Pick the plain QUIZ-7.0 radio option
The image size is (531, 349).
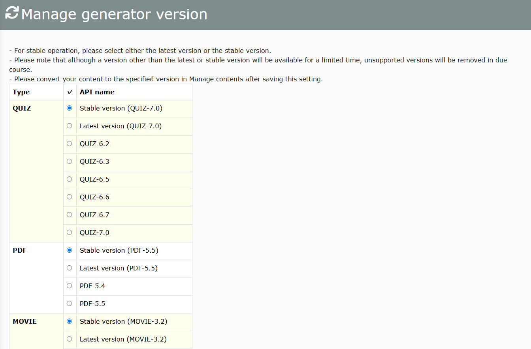click(x=70, y=233)
